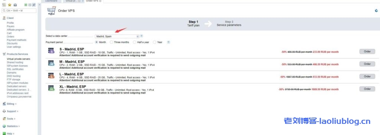Screen dimensions: 380x135
Task: Select the Month payment period
Action: click(x=97, y=42)
